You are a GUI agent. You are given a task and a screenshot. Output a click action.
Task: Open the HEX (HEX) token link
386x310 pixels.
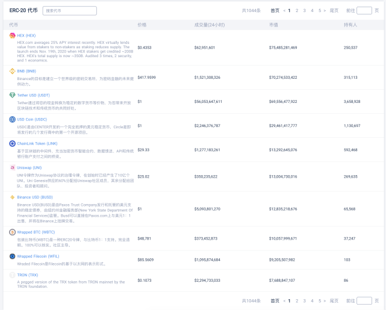click(x=26, y=36)
